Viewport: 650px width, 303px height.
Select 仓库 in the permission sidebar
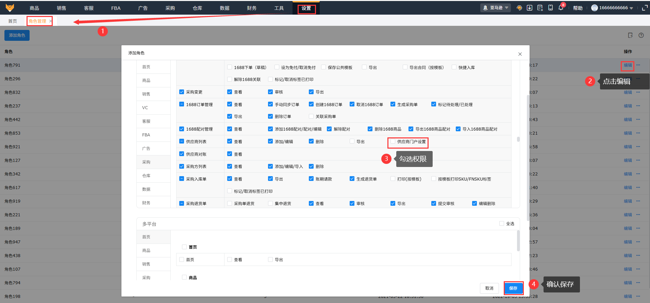(146, 176)
